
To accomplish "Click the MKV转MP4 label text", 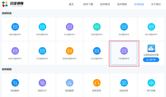I will [x=15, y=35].
